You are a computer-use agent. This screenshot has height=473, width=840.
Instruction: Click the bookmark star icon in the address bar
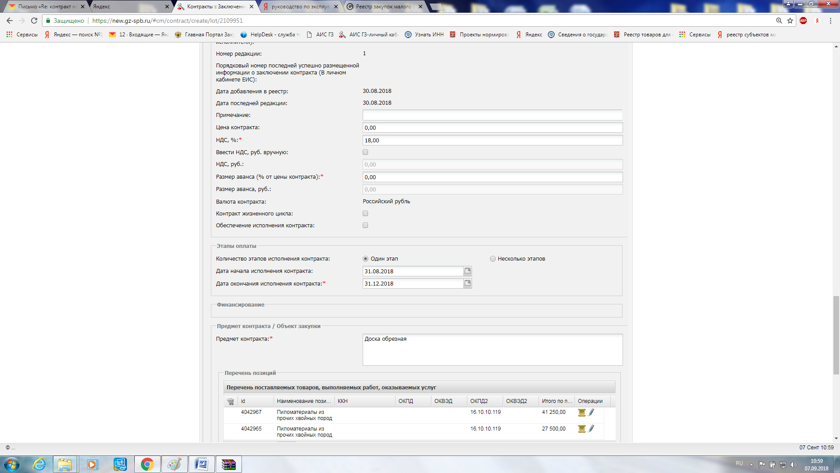click(790, 21)
